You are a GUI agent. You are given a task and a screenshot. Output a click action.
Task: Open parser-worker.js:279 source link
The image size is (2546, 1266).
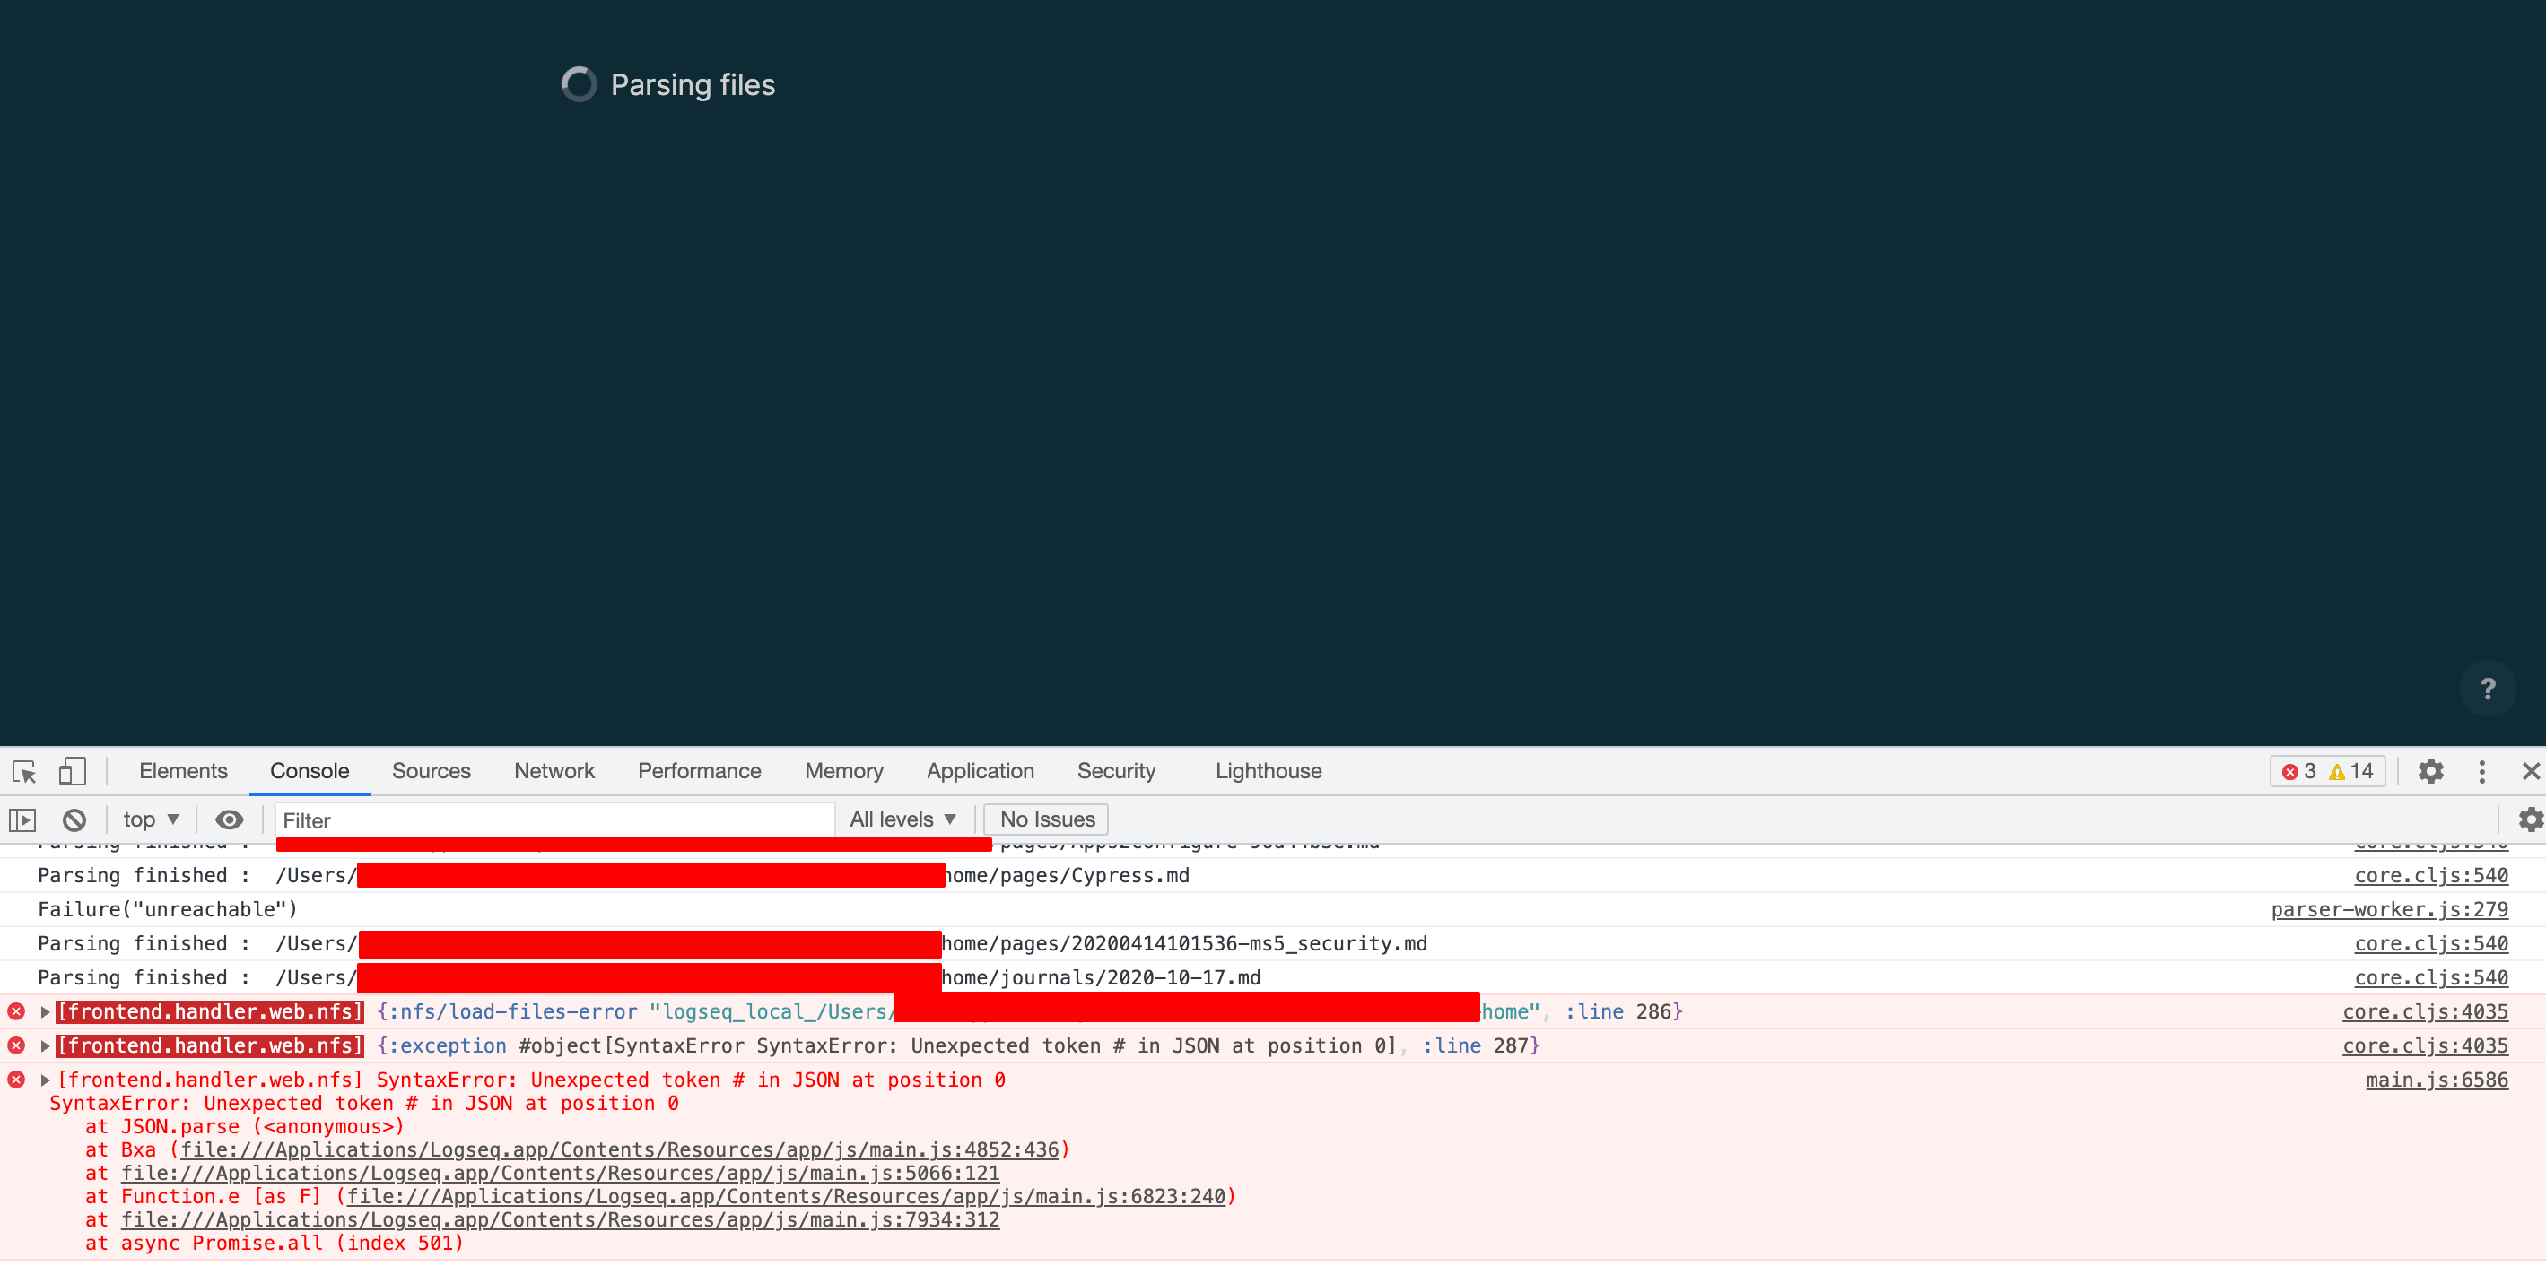coord(2389,909)
